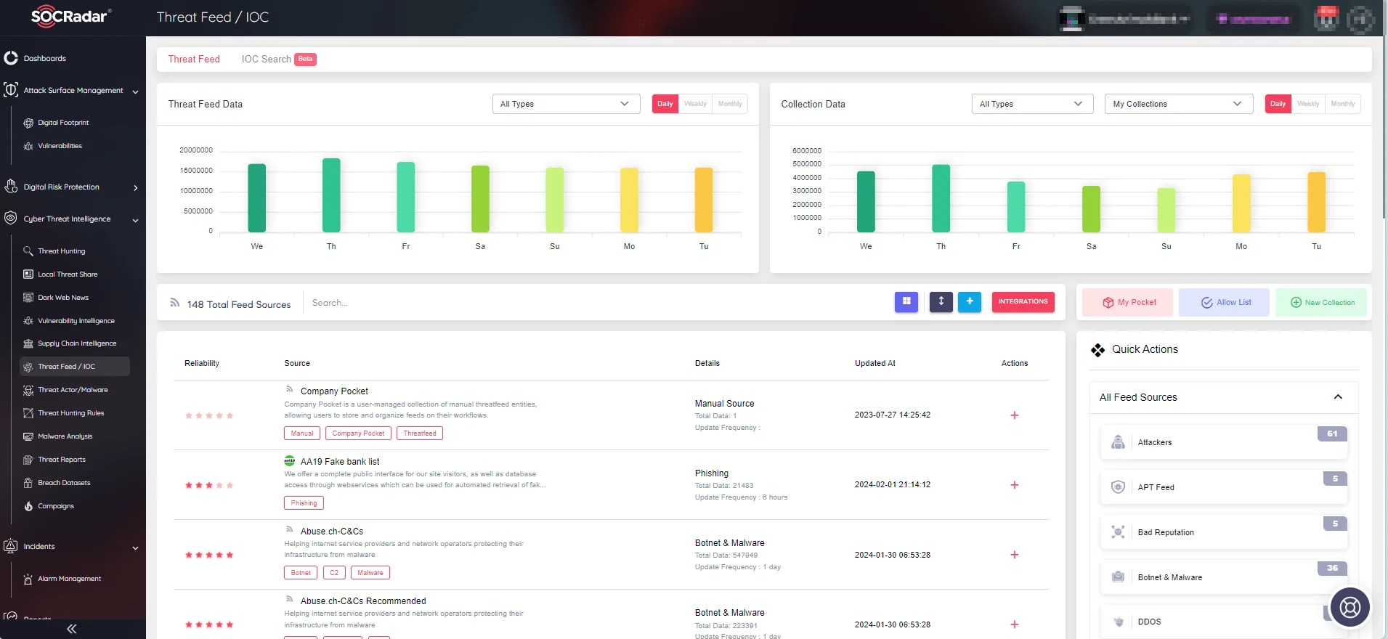Screen dimensions: 1388x639
Task: Select Daily range for Collection Data
Action: coord(1278,104)
